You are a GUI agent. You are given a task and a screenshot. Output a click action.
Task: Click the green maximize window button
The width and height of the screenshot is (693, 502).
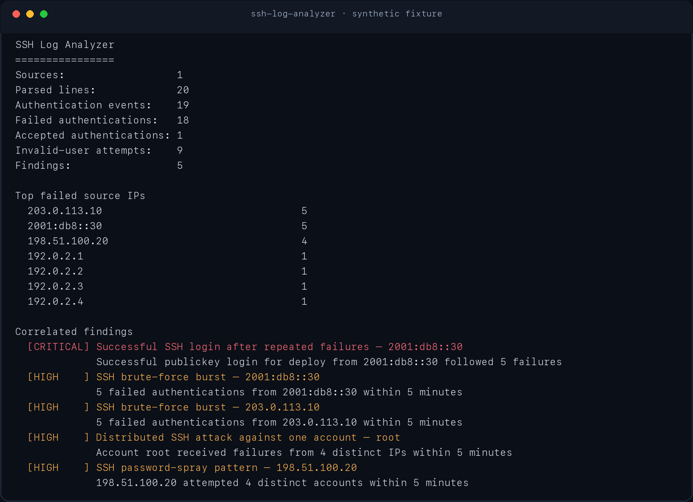(x=44, y=14)
